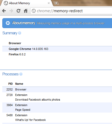Go back with the back arrow

4,11
